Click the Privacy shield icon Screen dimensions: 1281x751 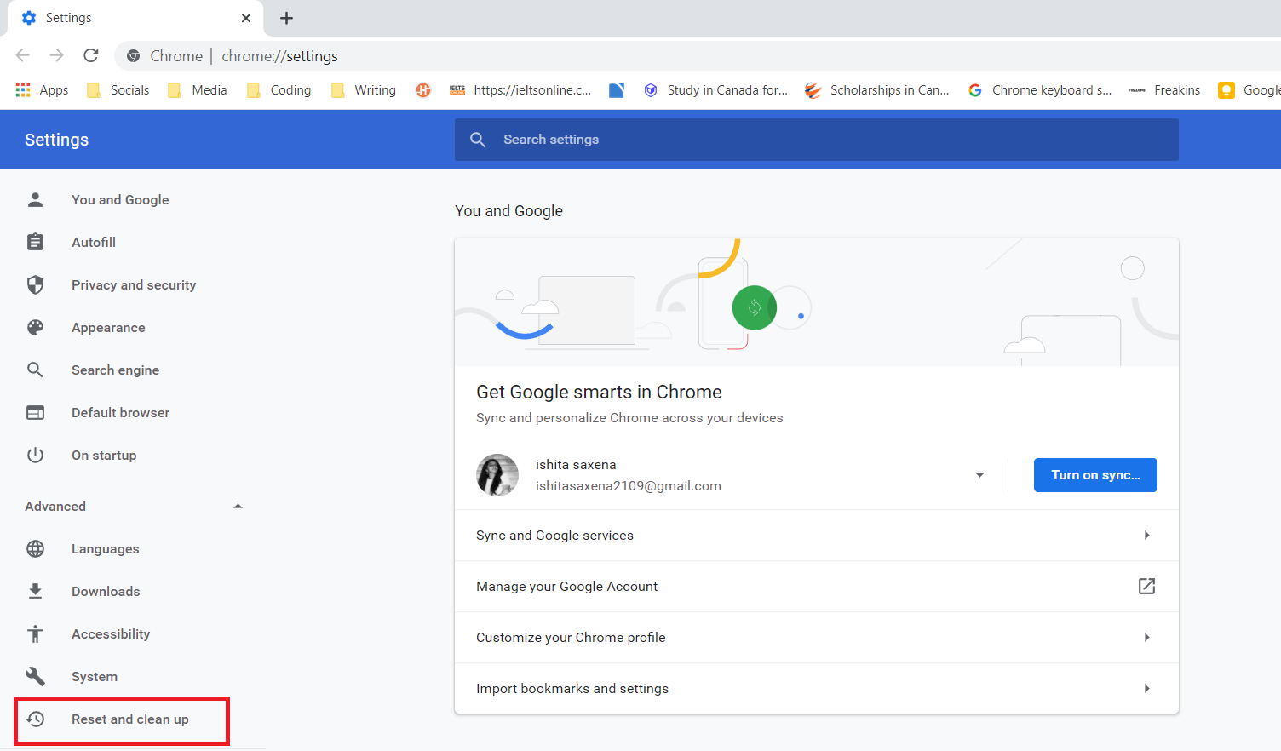pos(35,284)
